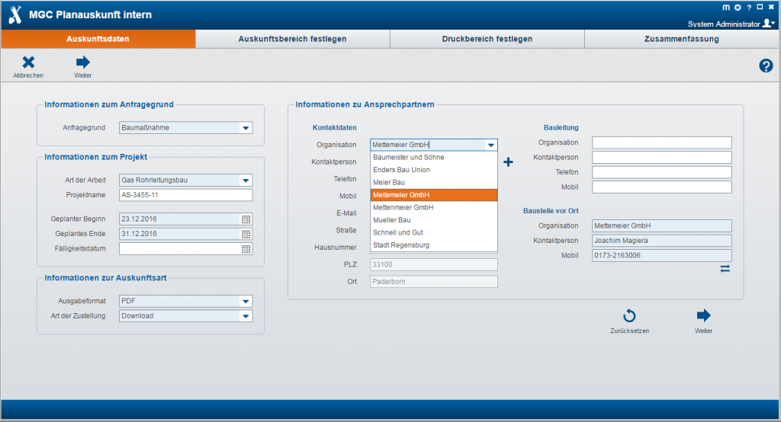Open the Art der Zustellung dropdown
The width and height of the screenshot is (781, 422).
tap(245, 316)
